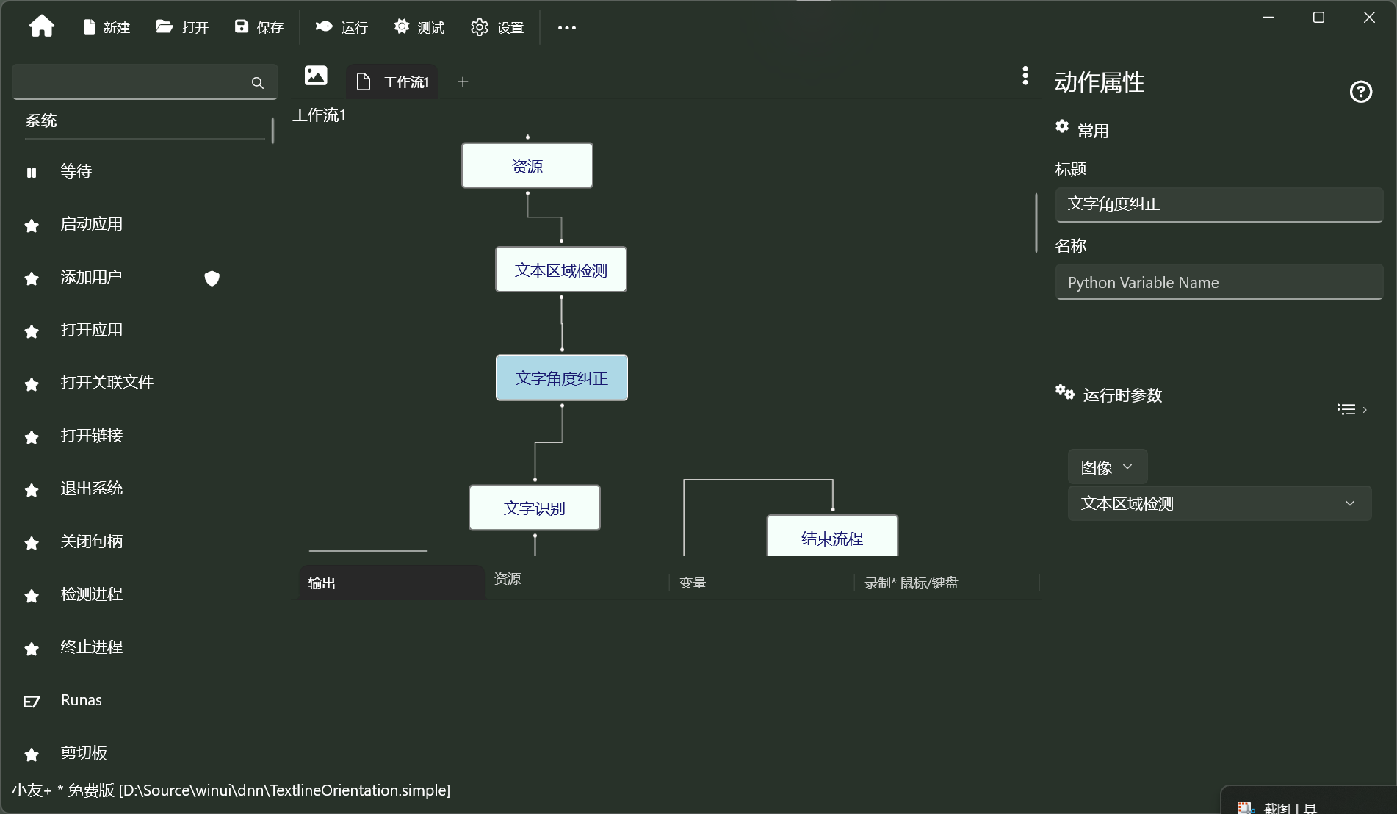Toggle the favorite star for 打开链接
Viewport: 1397px width, 814px height.
(31, 438)
